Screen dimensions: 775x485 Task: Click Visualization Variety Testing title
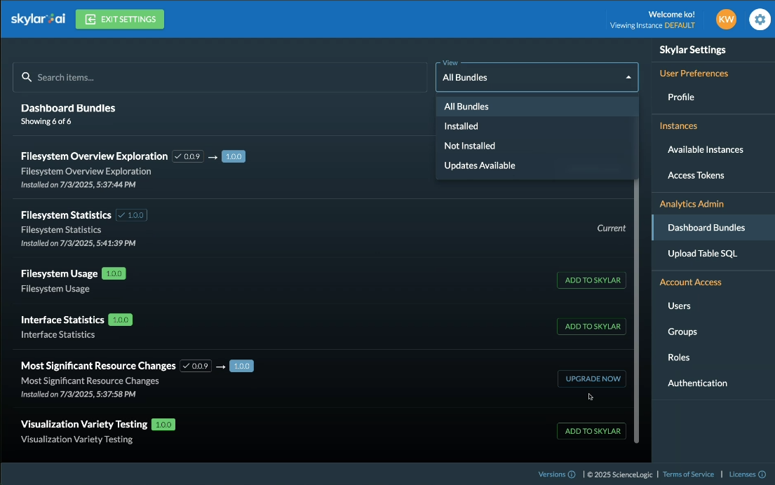(84, 424)
